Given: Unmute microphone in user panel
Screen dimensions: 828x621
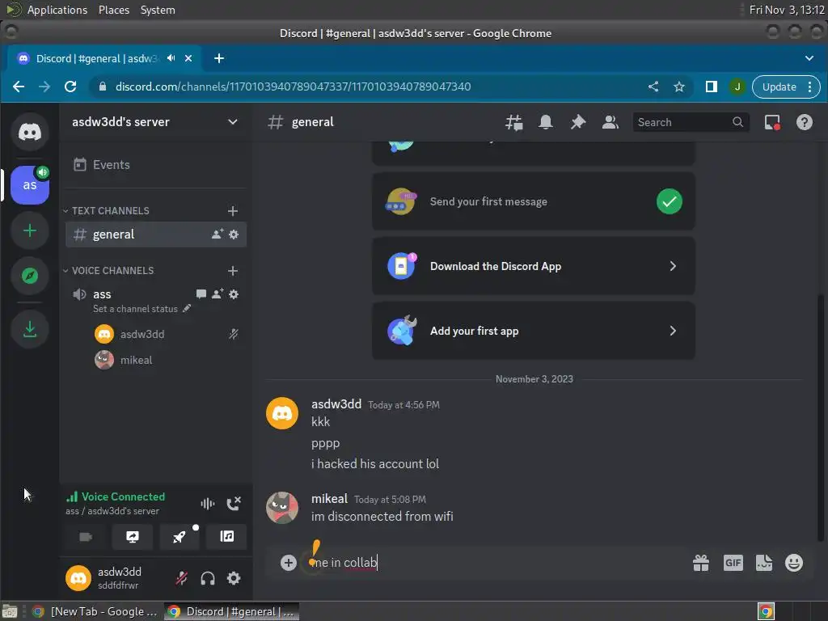Looking at the screenshot, I should 181,578.
